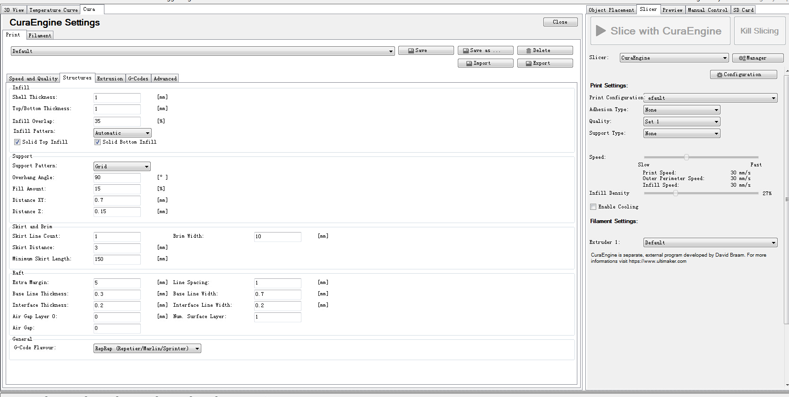The width and height of the screenshot is (789, 397).
Task: Close the CuraEngine Settings panel
Action: tap(560, 22)
